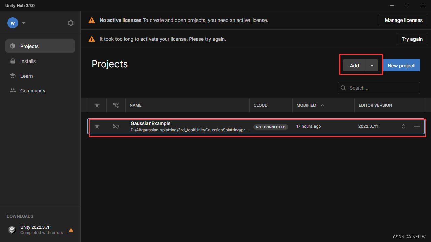The height and width of the screenshot is (242, 431).
Task: Click the search magnifier icon
Action: point(343,88)
